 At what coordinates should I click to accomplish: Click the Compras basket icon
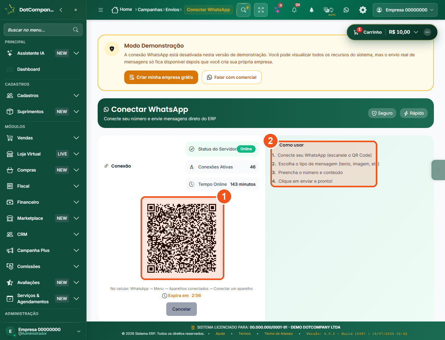coord(10,170)
